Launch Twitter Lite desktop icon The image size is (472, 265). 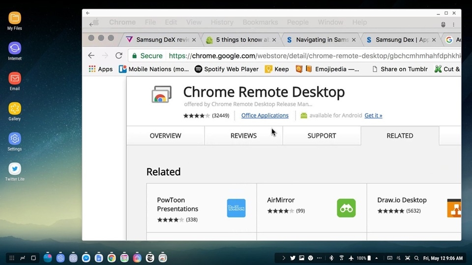point(14,172)
